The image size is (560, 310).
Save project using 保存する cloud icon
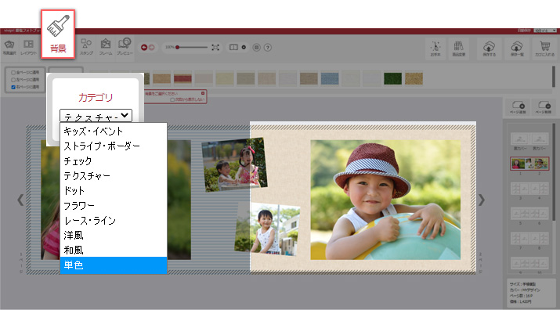489,49
